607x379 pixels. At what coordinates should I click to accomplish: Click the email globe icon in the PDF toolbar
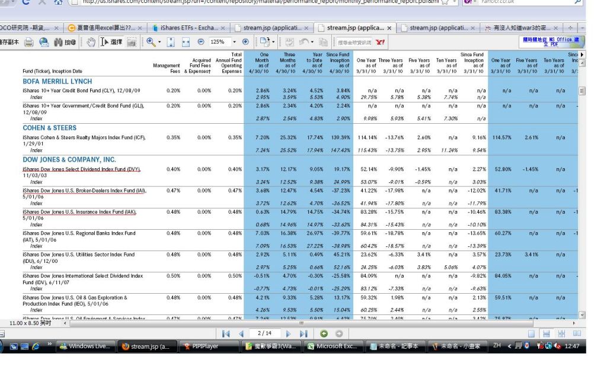click(x=44, y=42)
